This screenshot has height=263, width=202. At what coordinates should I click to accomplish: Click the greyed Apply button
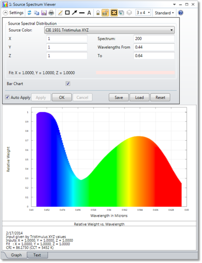(41, 98)
